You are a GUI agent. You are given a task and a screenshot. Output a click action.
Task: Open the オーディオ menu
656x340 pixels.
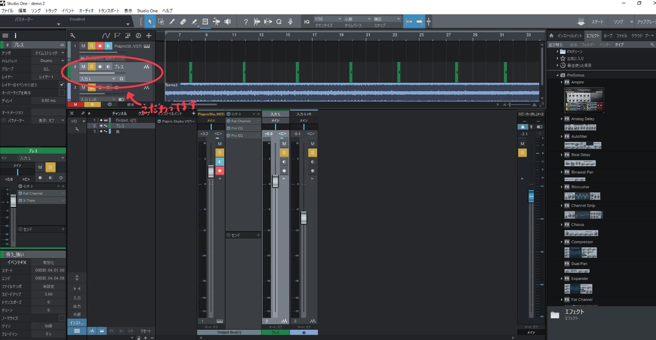point(86,11)
